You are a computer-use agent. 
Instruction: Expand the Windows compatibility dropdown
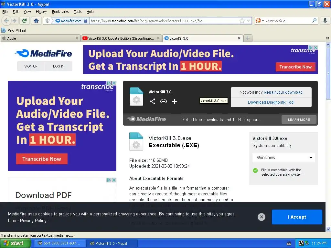tap(283, 158)
